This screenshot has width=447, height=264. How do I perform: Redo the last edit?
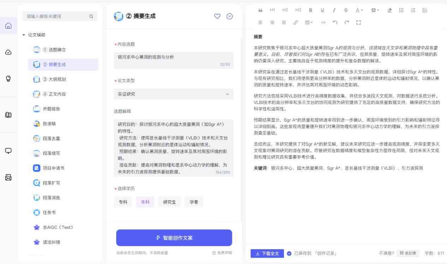pos(347,23)
